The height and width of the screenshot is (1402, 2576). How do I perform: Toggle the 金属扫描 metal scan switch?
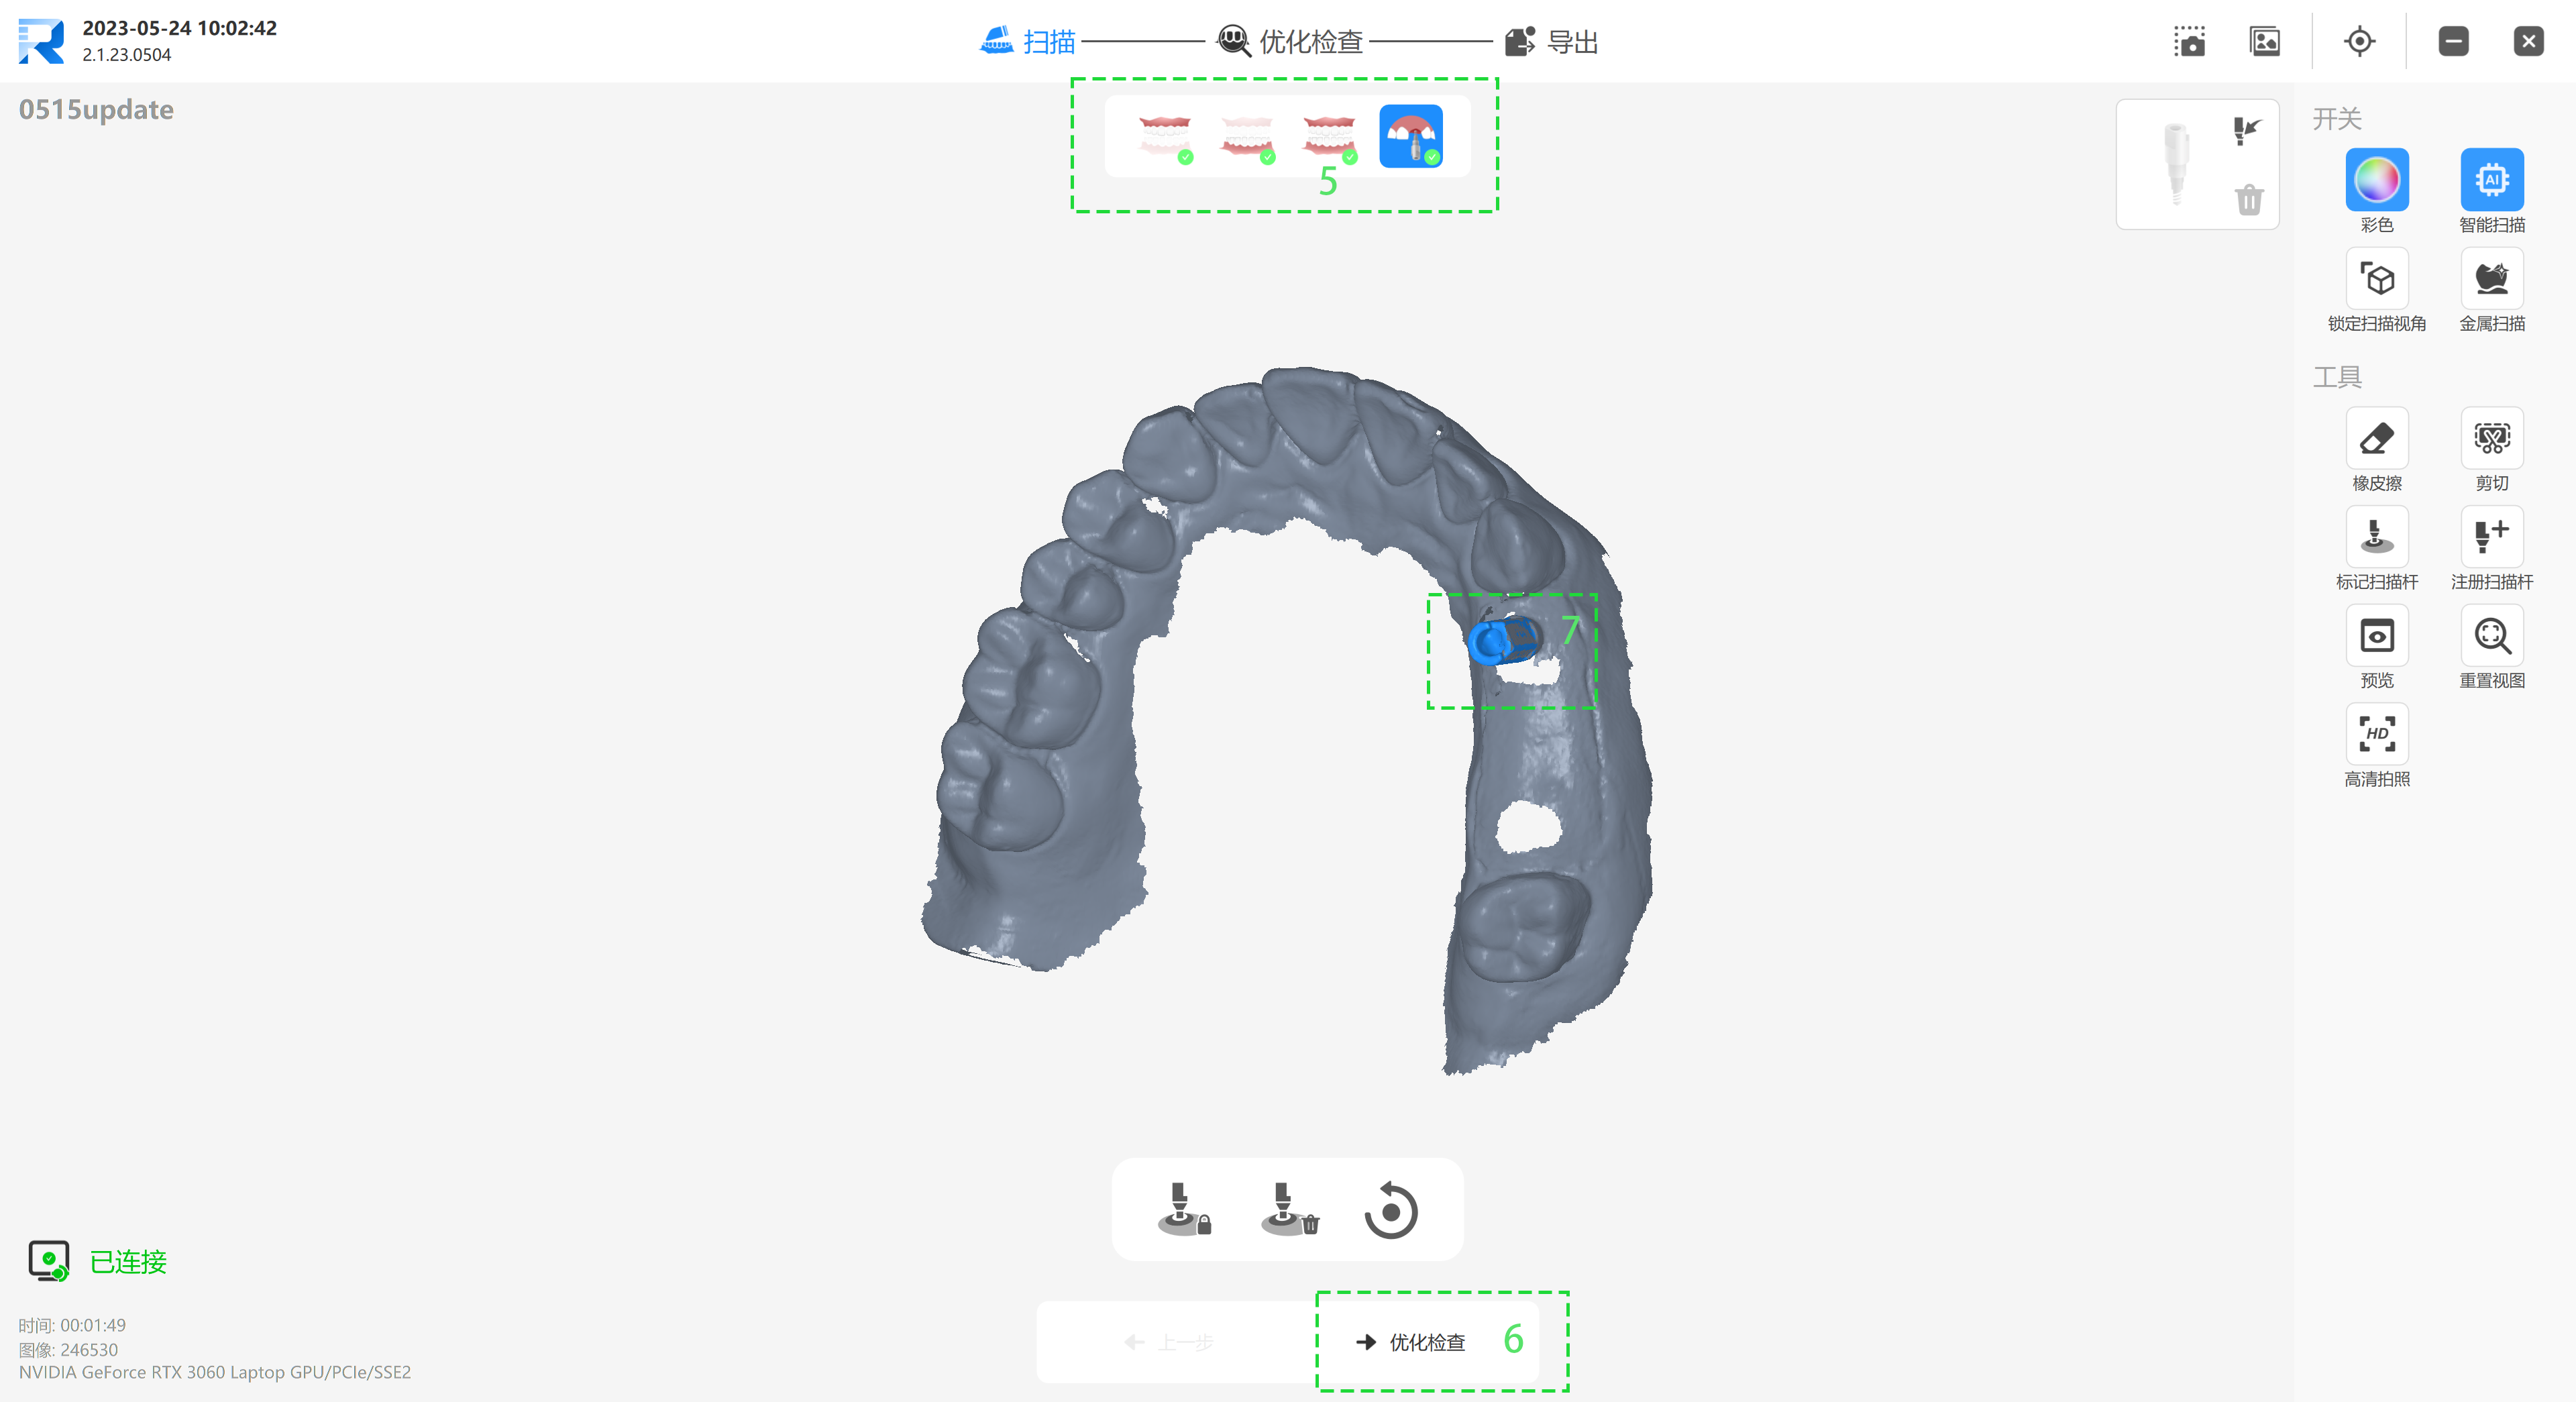[x=2492, y=279]
